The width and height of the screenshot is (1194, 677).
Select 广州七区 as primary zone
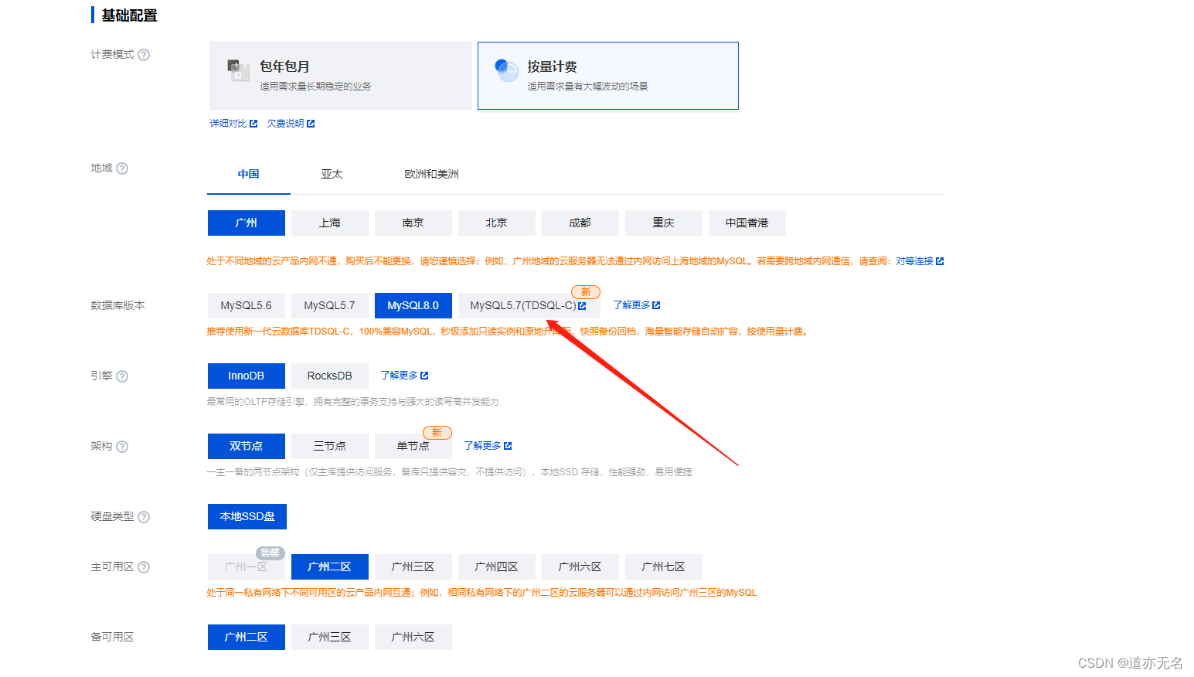pos(664,566)
